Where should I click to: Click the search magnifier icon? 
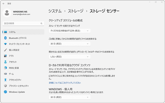coord(42,23)
